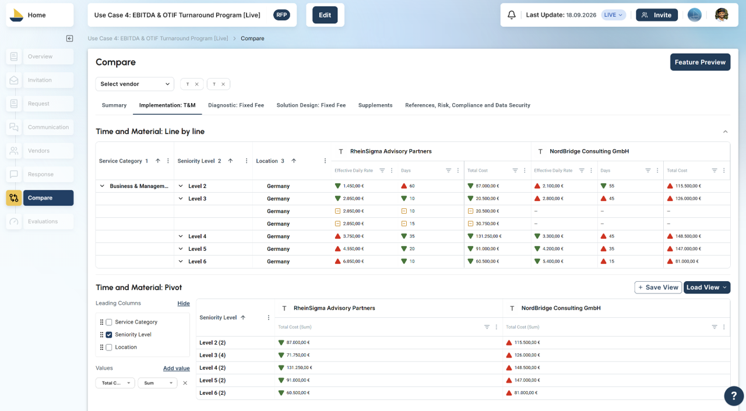Collapse the sidebar with the arrow icon
The image size is (746, 411).
[70, 38]
